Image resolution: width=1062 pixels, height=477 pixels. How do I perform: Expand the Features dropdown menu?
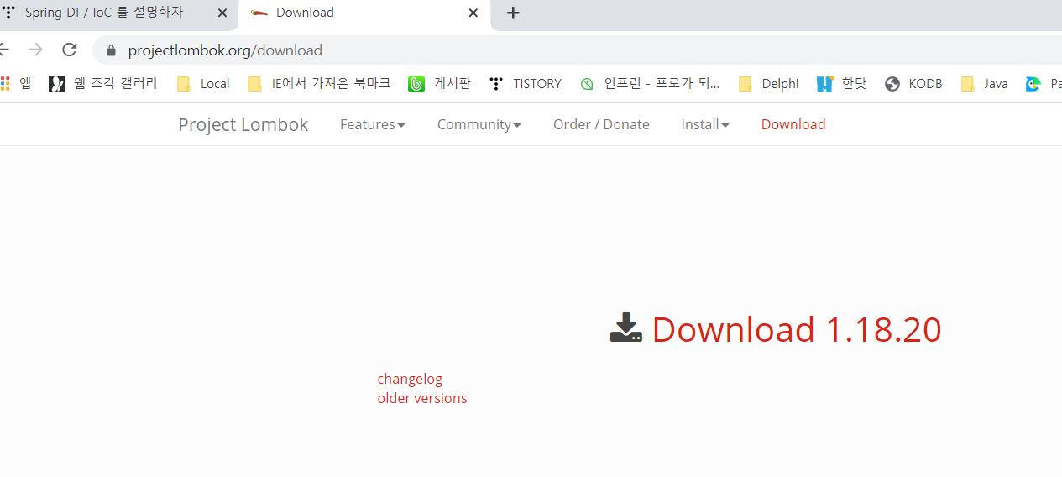(x=373, y=124)
